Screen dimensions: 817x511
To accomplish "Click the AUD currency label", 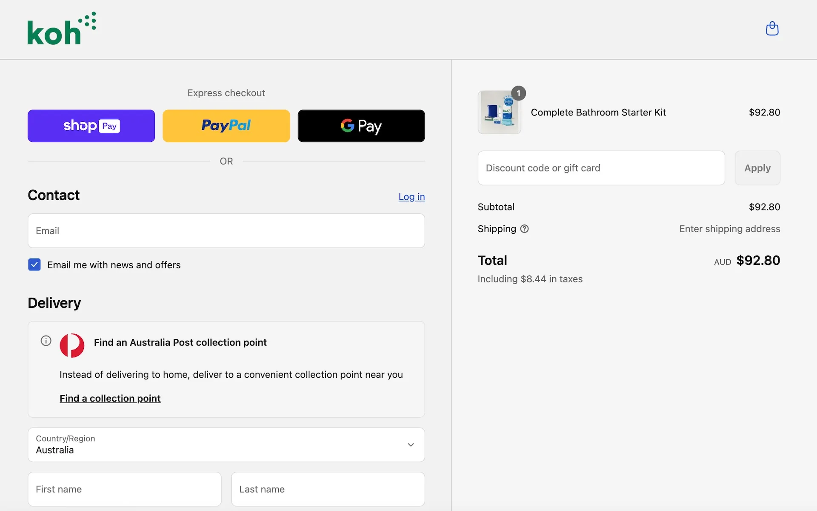I will (723, 262).
